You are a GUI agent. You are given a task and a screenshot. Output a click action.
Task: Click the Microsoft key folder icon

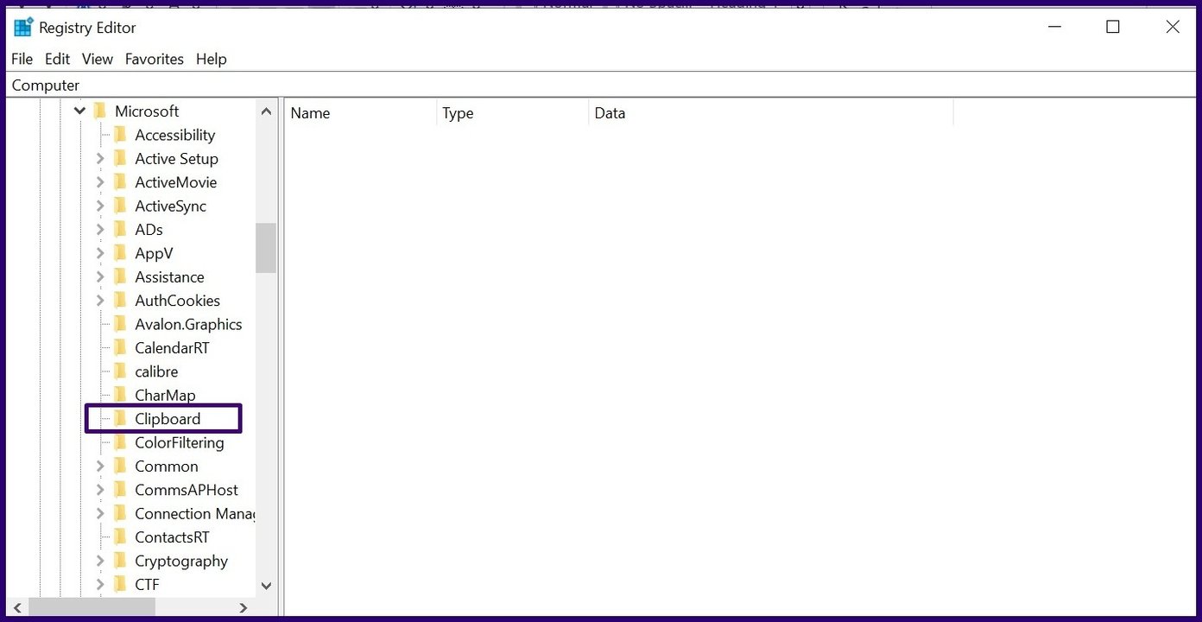pos(100,111)
